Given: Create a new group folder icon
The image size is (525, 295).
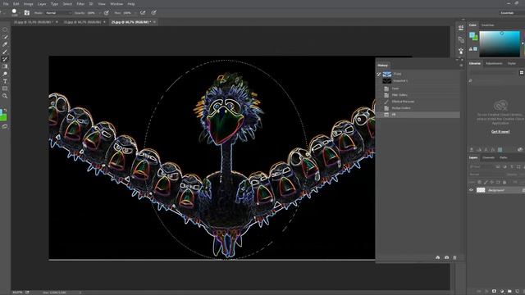Looking at the screenshot, I should point(509,292).
